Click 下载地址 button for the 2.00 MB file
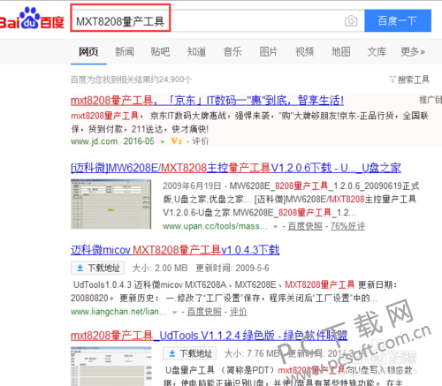Viewport: 442px width, 386px height. click(97, 268)
